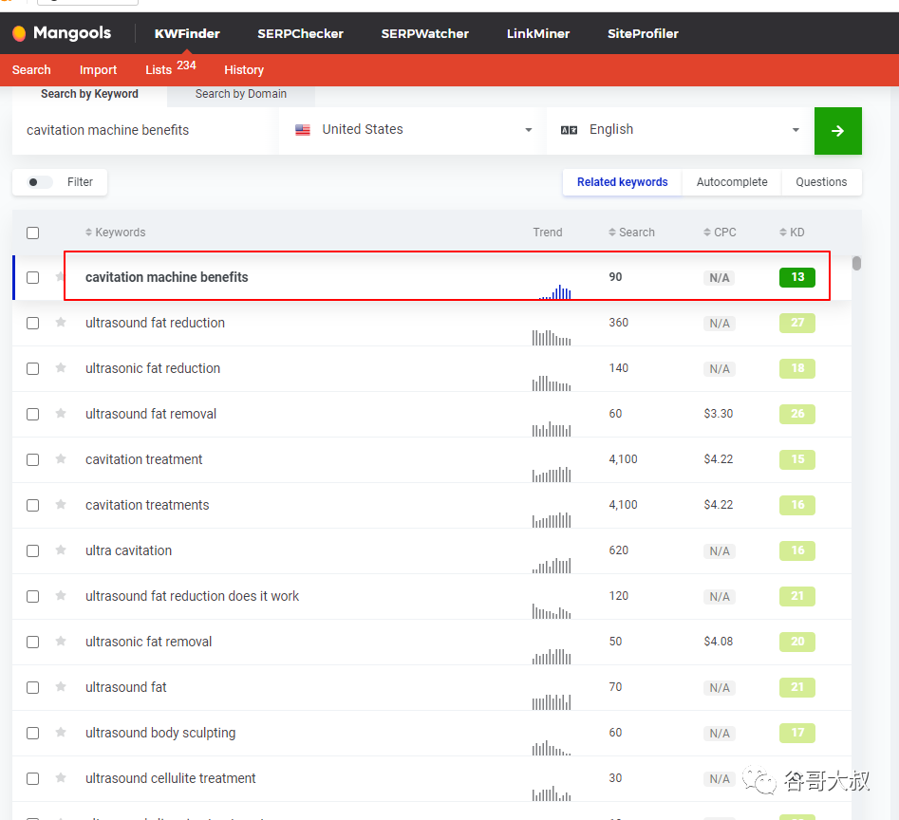Screen dimensions: 899x820
Task: Star the ultra cavitation keyword
Action: coord(61,550)
